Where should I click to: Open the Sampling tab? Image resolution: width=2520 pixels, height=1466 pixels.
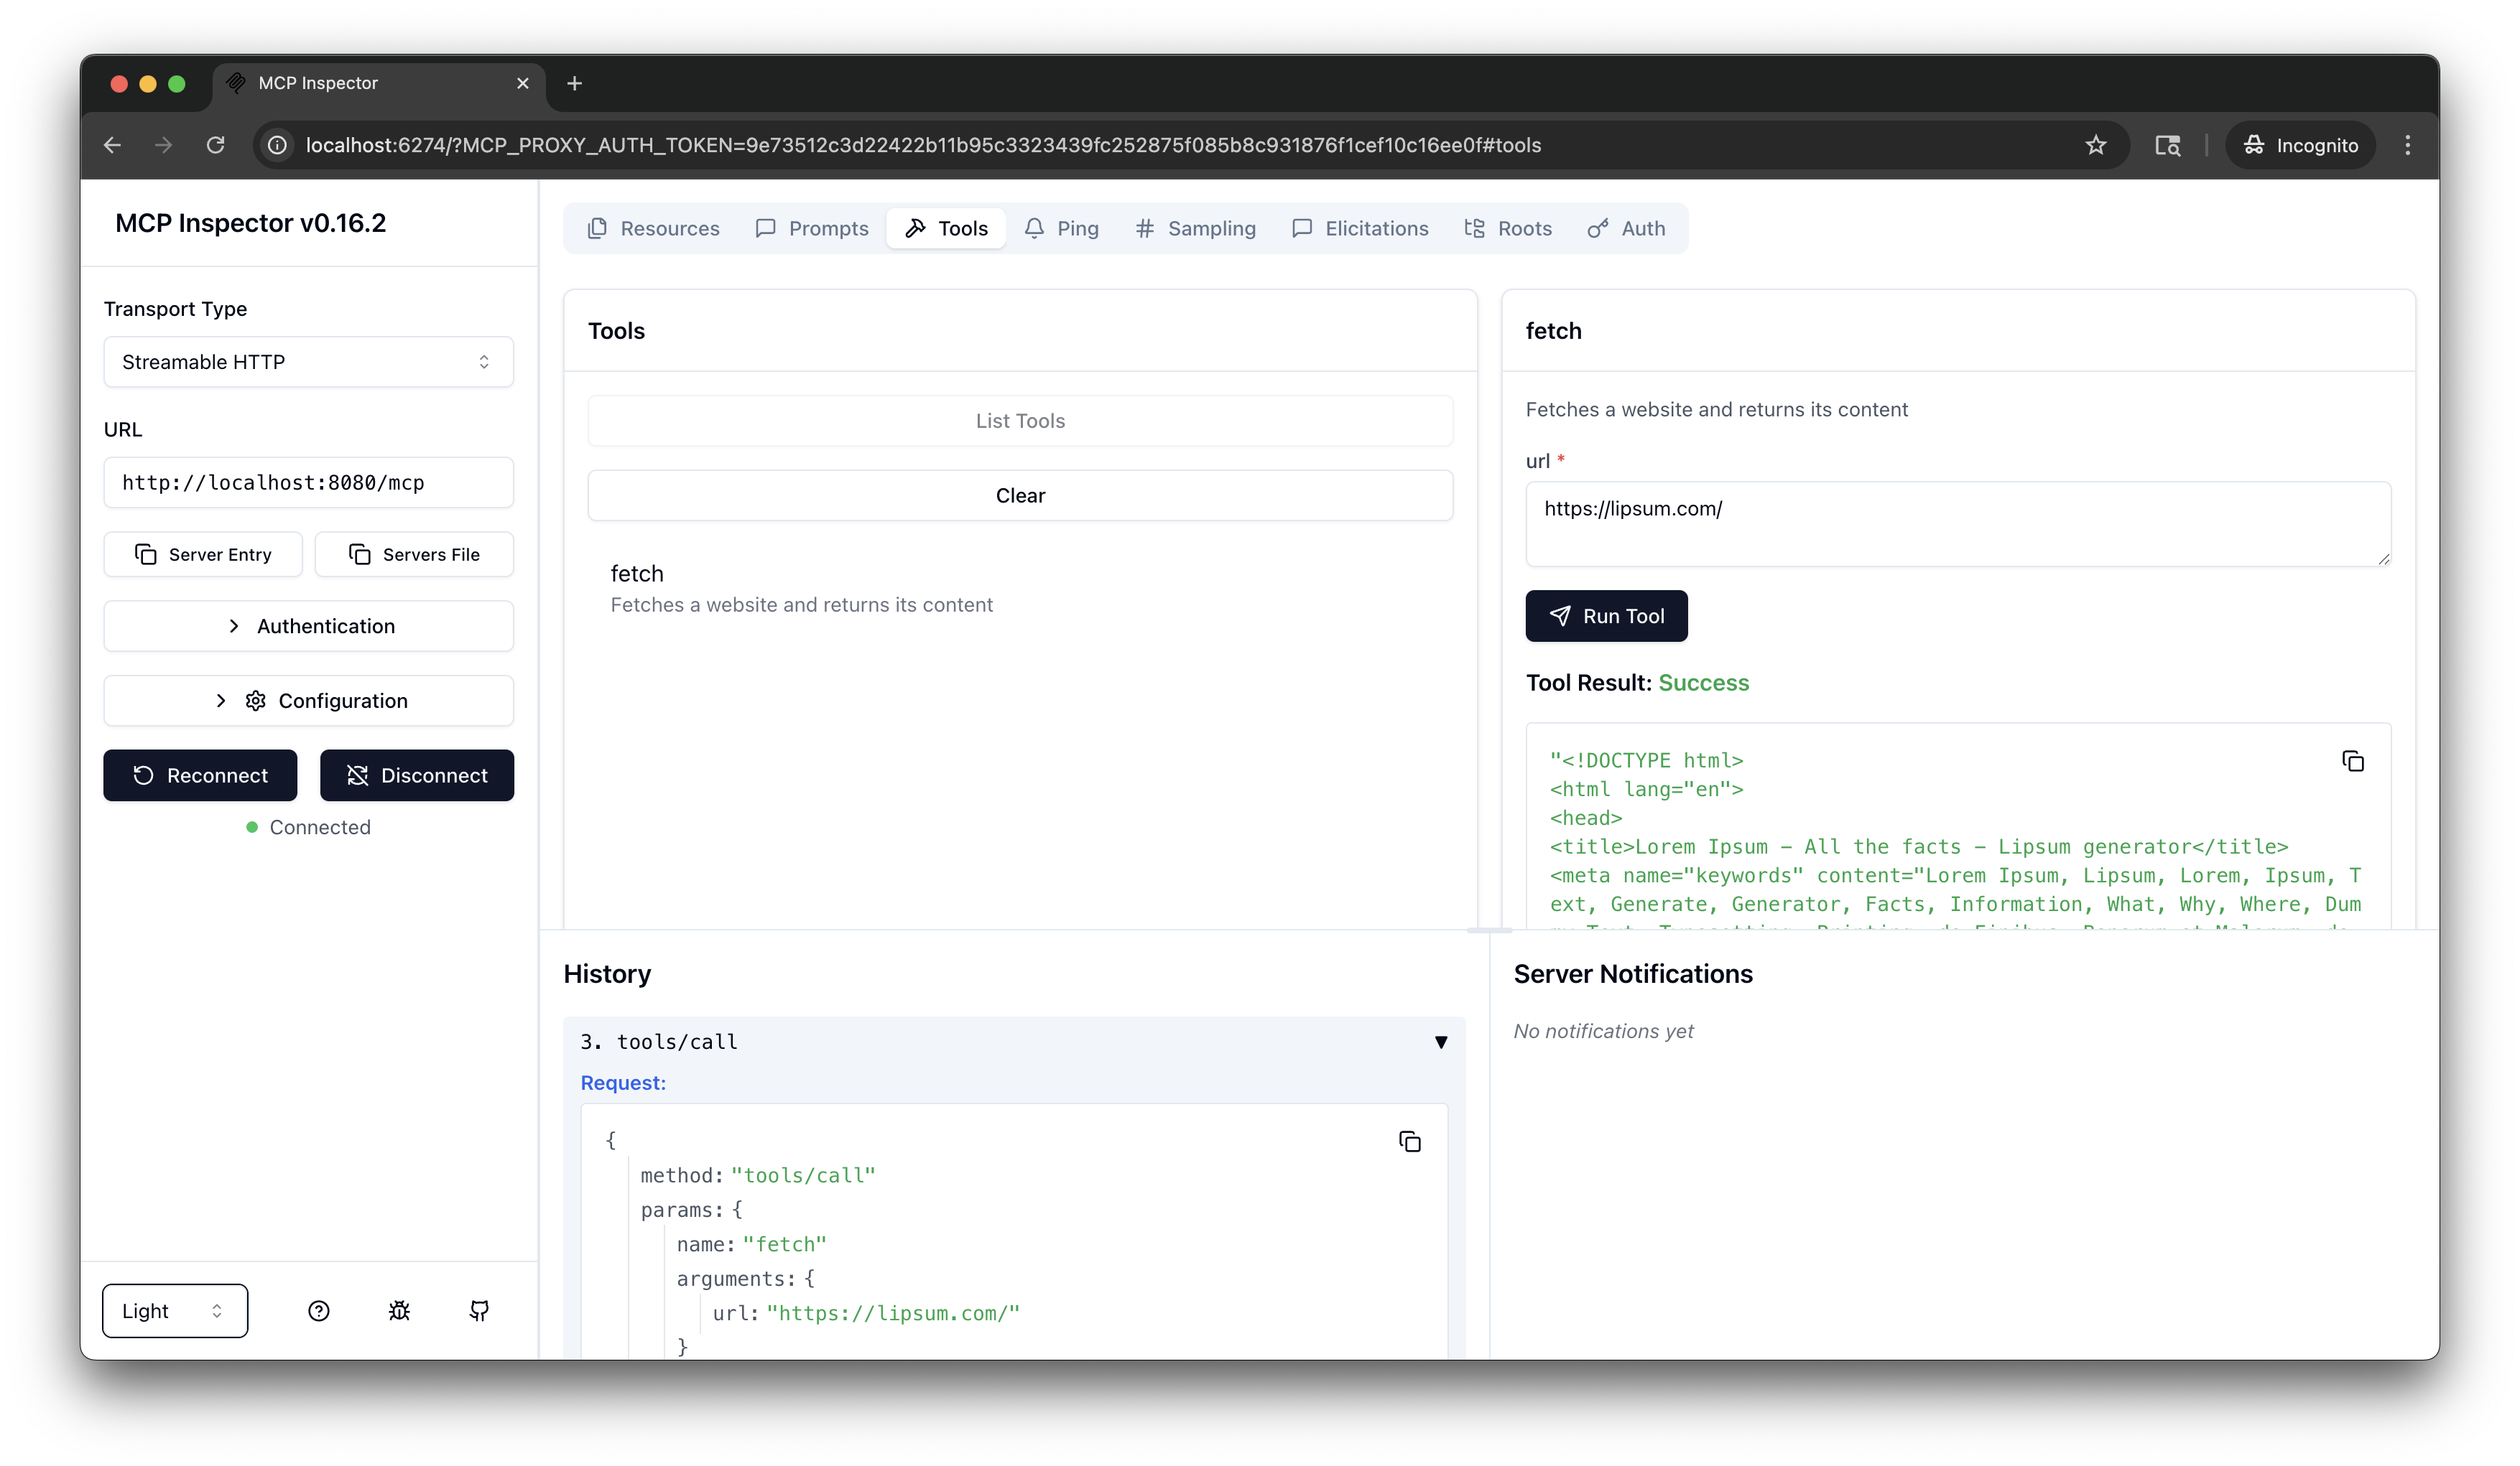[1195, 229]
